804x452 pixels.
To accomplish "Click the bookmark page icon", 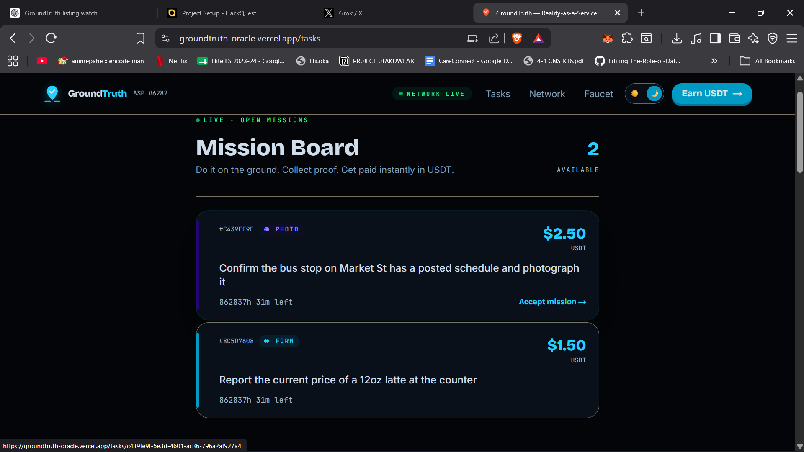I will pos(140,39).
